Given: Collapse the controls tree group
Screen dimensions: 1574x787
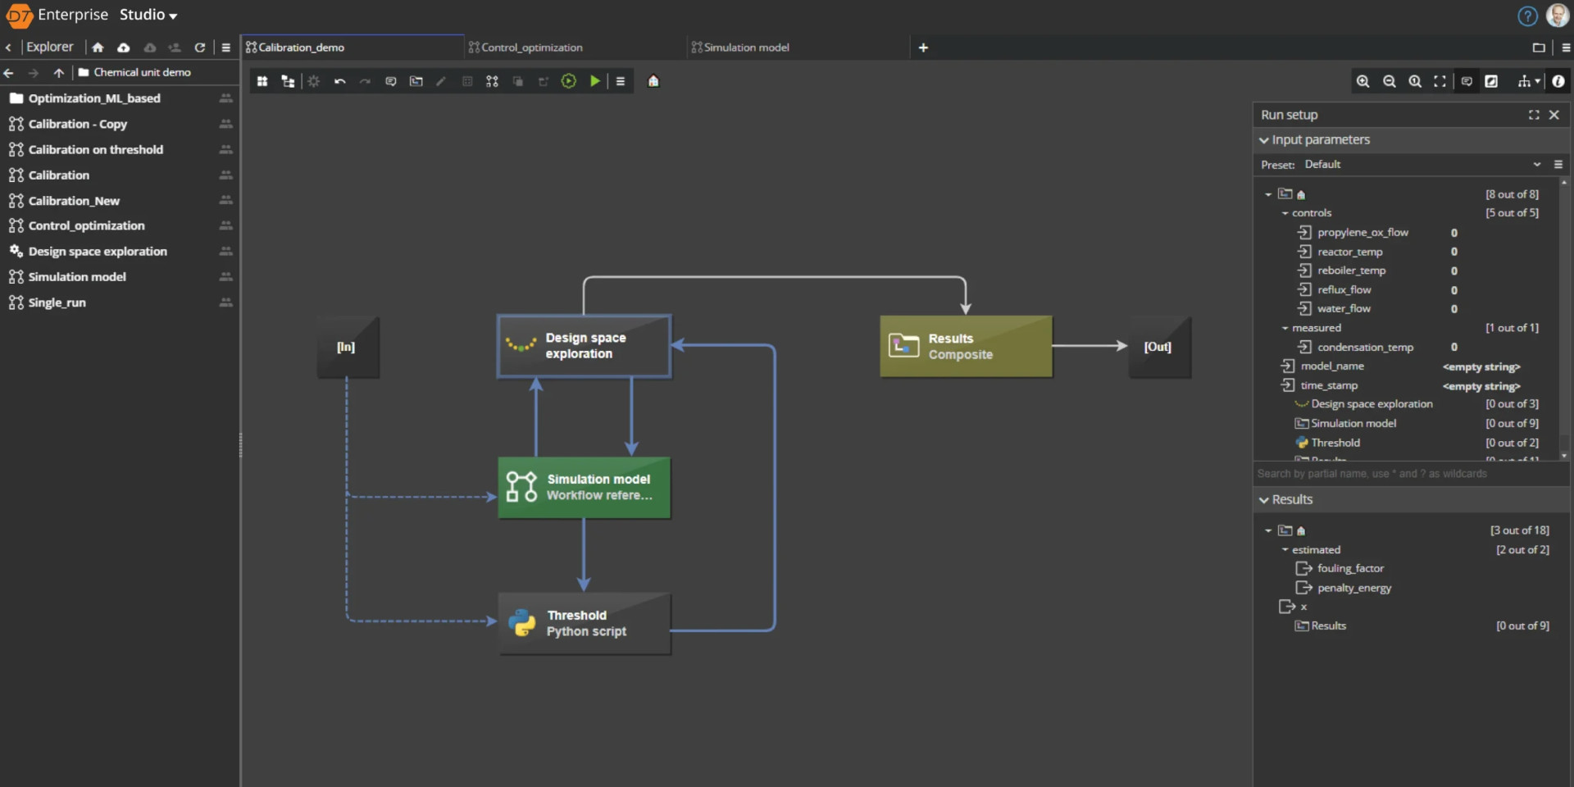Looking at the screenshot, I should point(1285,213).
